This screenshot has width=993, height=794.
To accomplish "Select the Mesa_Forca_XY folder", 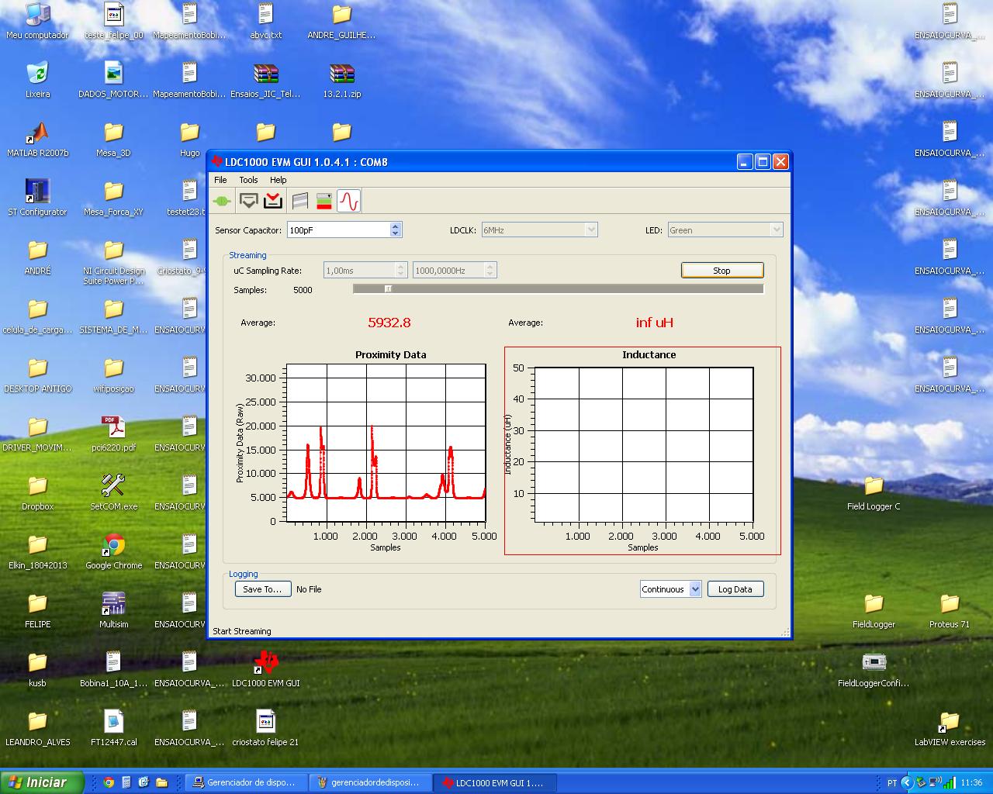I will click(x=114, y=199).
